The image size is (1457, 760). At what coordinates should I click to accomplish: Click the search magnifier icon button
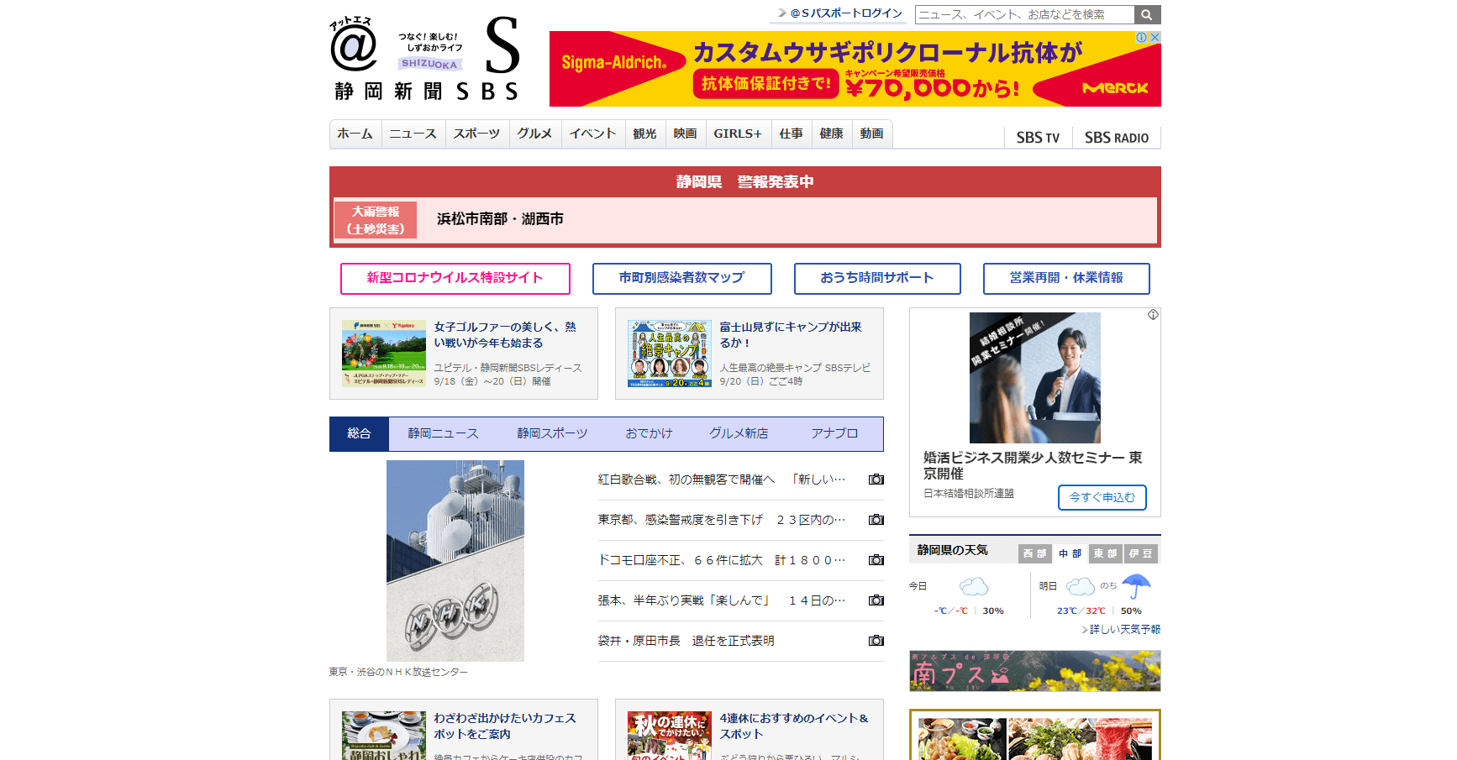(x=1147, y=14)
